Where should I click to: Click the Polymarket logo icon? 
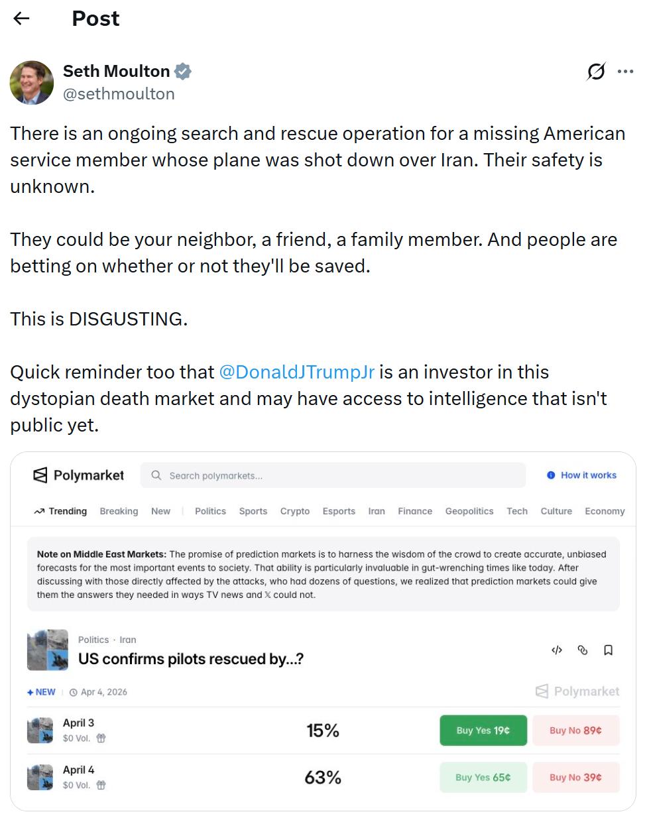pos(40,475)
